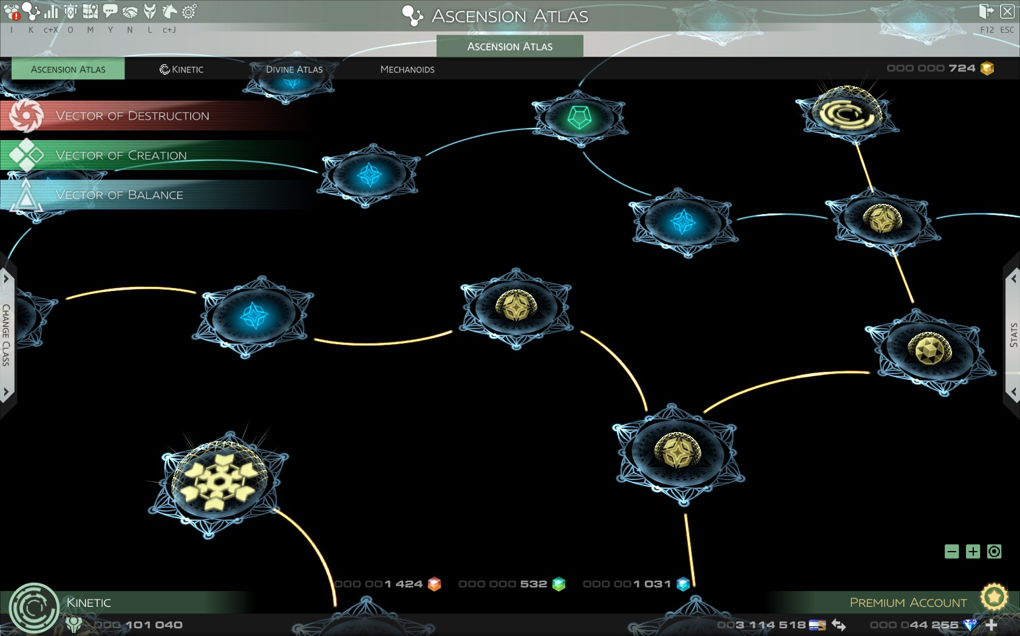
Task: Reset atlas view with the target button
Action: 994,552
